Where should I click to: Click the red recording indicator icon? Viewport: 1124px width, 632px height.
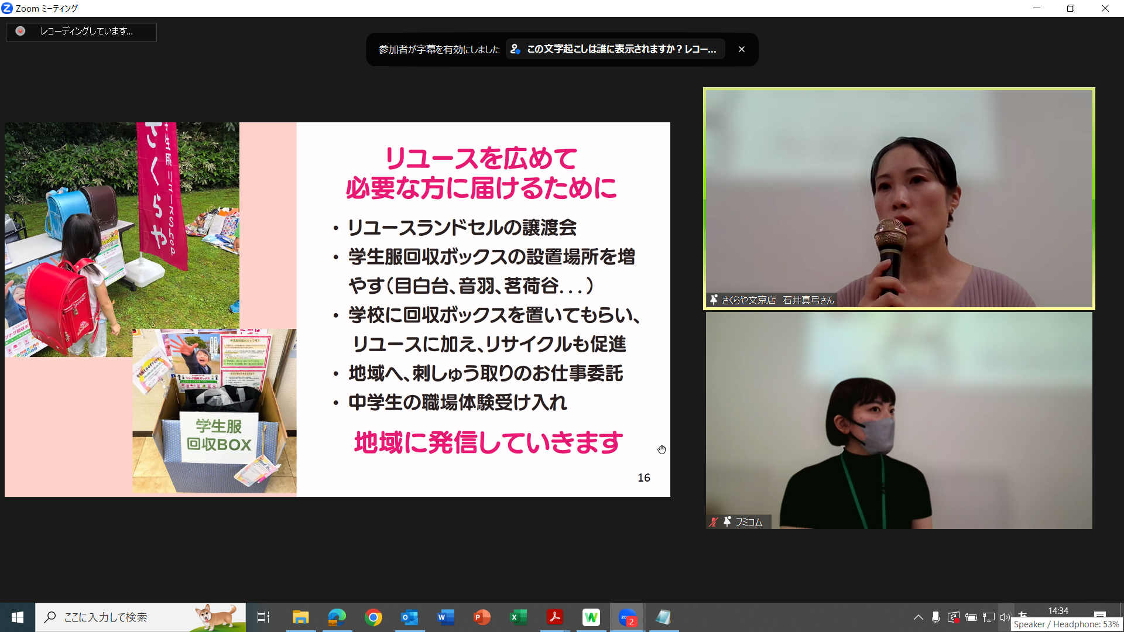coord(20,31)
